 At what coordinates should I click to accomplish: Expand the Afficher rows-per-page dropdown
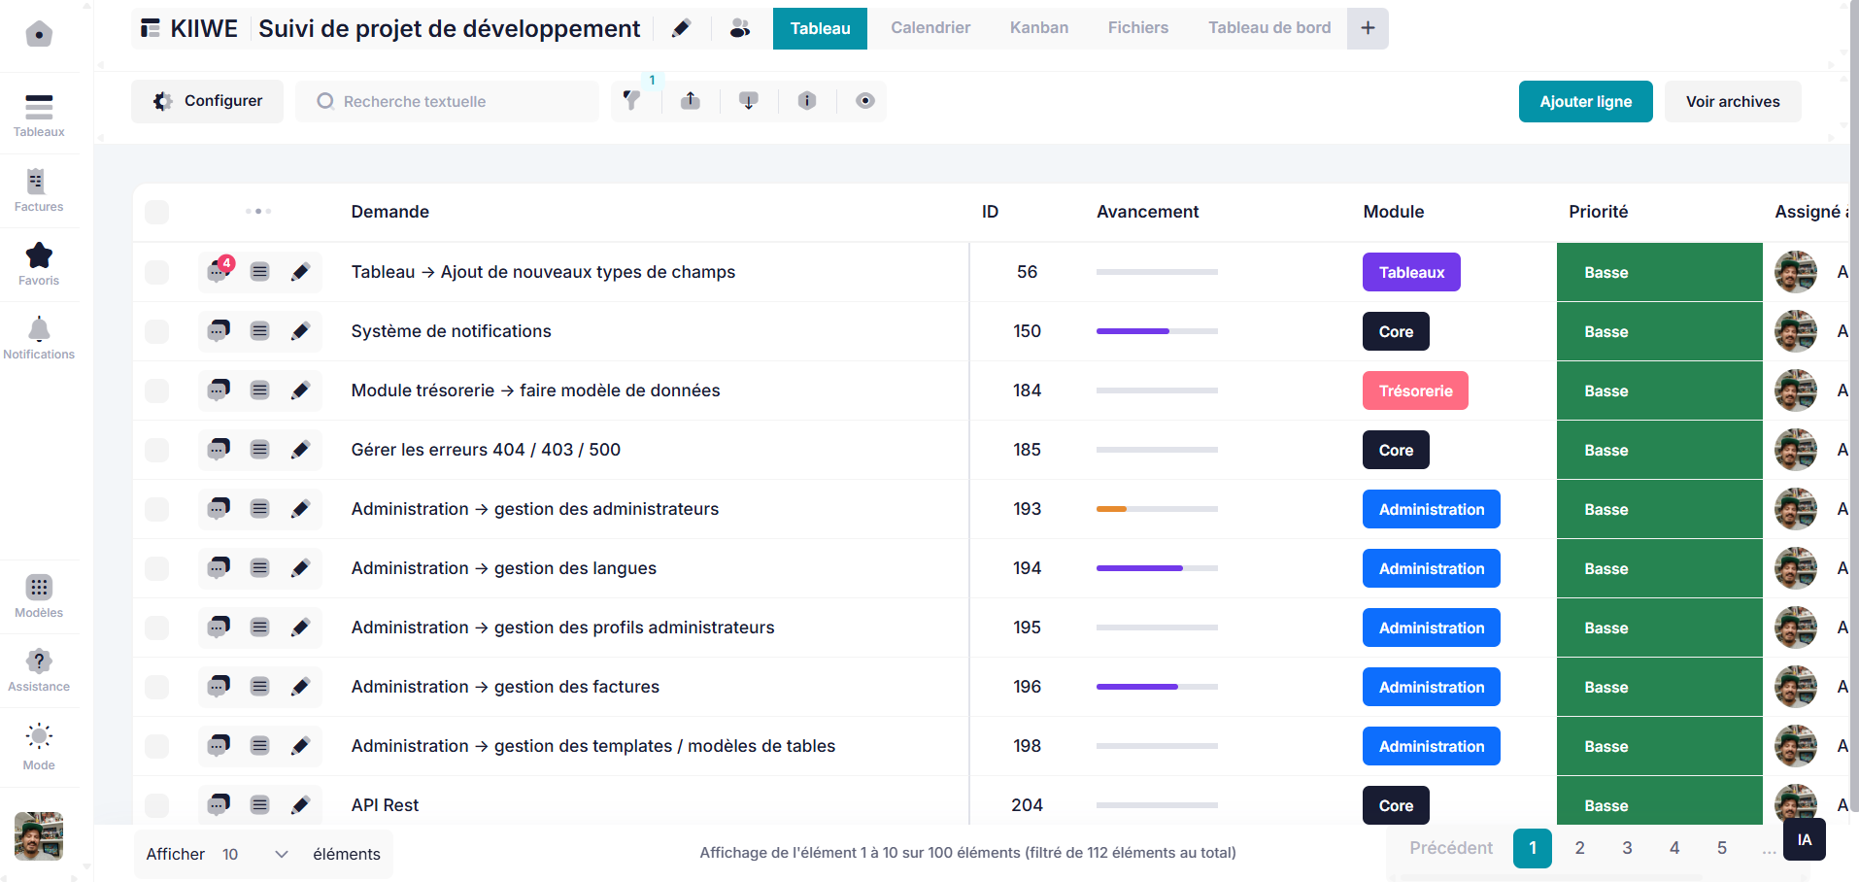click(254, 854)
